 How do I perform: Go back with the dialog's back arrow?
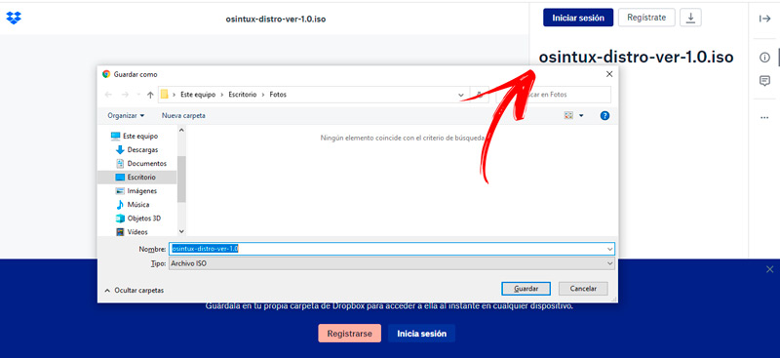(108, 95)
